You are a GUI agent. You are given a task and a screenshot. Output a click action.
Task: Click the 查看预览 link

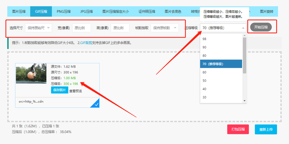(76, 91)
